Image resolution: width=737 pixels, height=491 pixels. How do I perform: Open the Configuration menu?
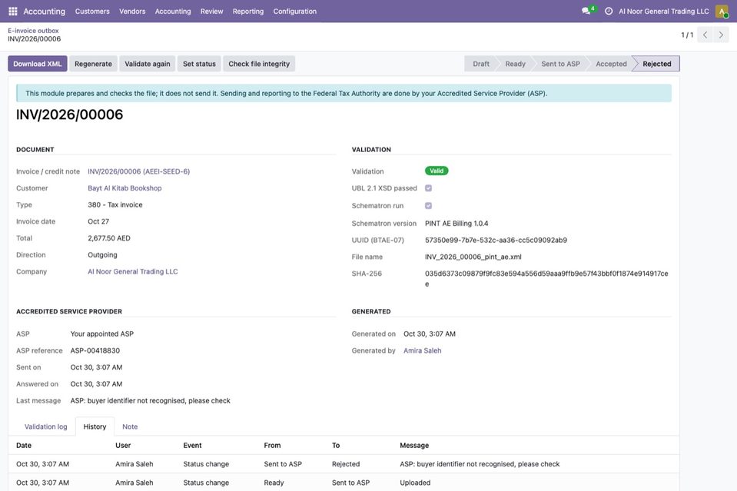point(294,12)
